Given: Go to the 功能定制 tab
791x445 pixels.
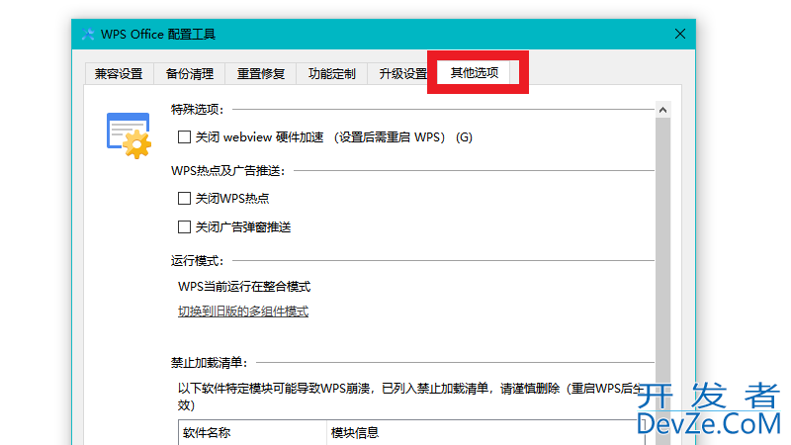Looking at the screenshot, I should tap(331, 74).
